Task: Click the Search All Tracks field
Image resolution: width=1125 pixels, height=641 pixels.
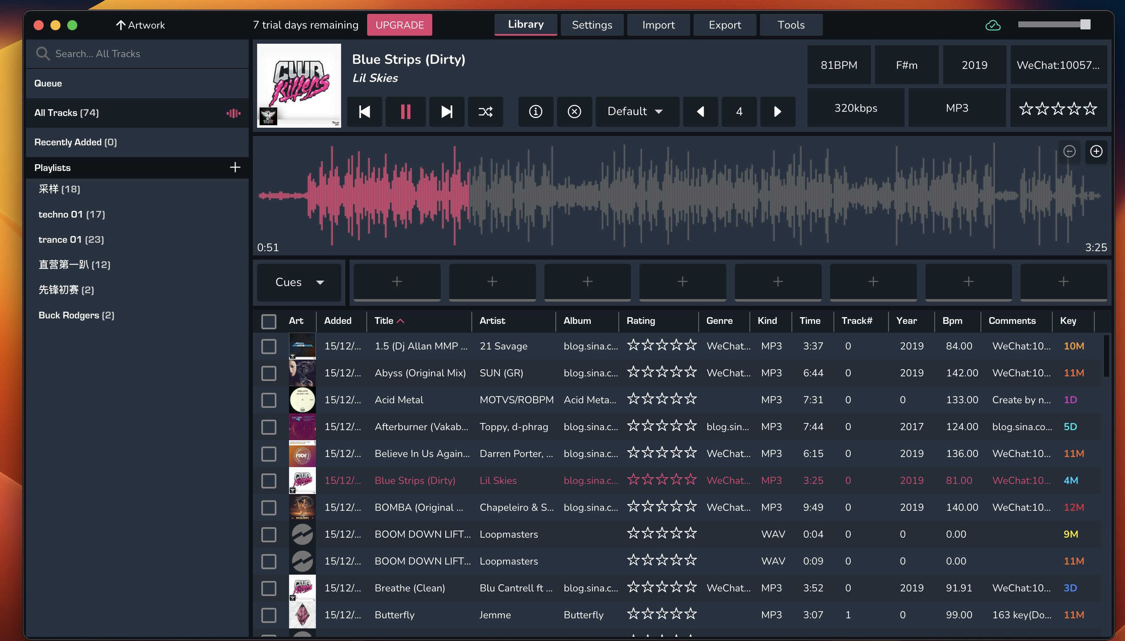Action: coord(137,54)
